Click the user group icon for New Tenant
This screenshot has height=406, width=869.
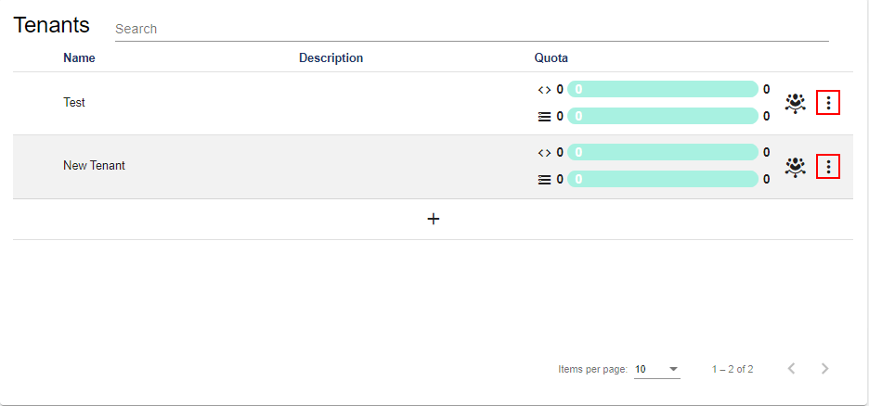point(795,167)
